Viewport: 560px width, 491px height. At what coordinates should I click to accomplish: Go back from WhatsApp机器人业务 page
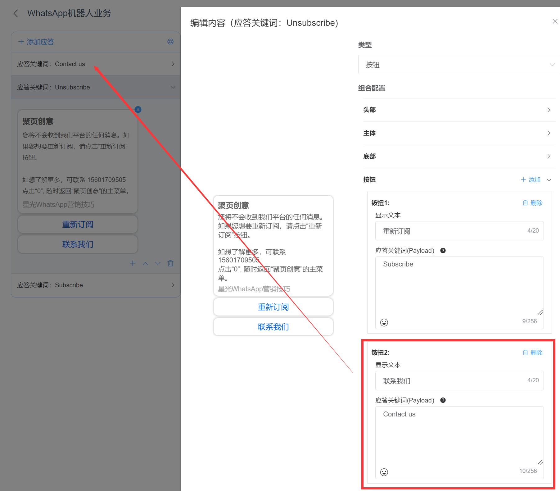[x=16, y=14]
